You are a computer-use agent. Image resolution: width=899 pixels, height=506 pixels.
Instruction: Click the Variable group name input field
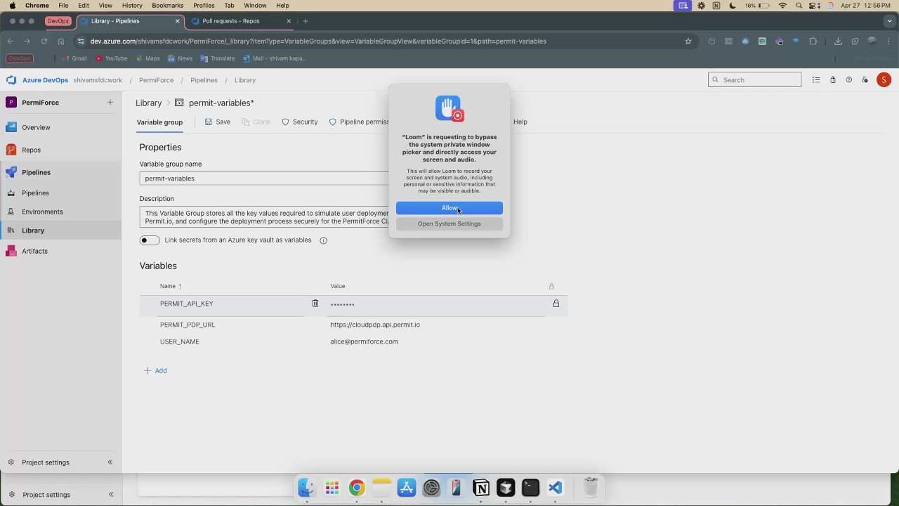(x=264, y=179)
